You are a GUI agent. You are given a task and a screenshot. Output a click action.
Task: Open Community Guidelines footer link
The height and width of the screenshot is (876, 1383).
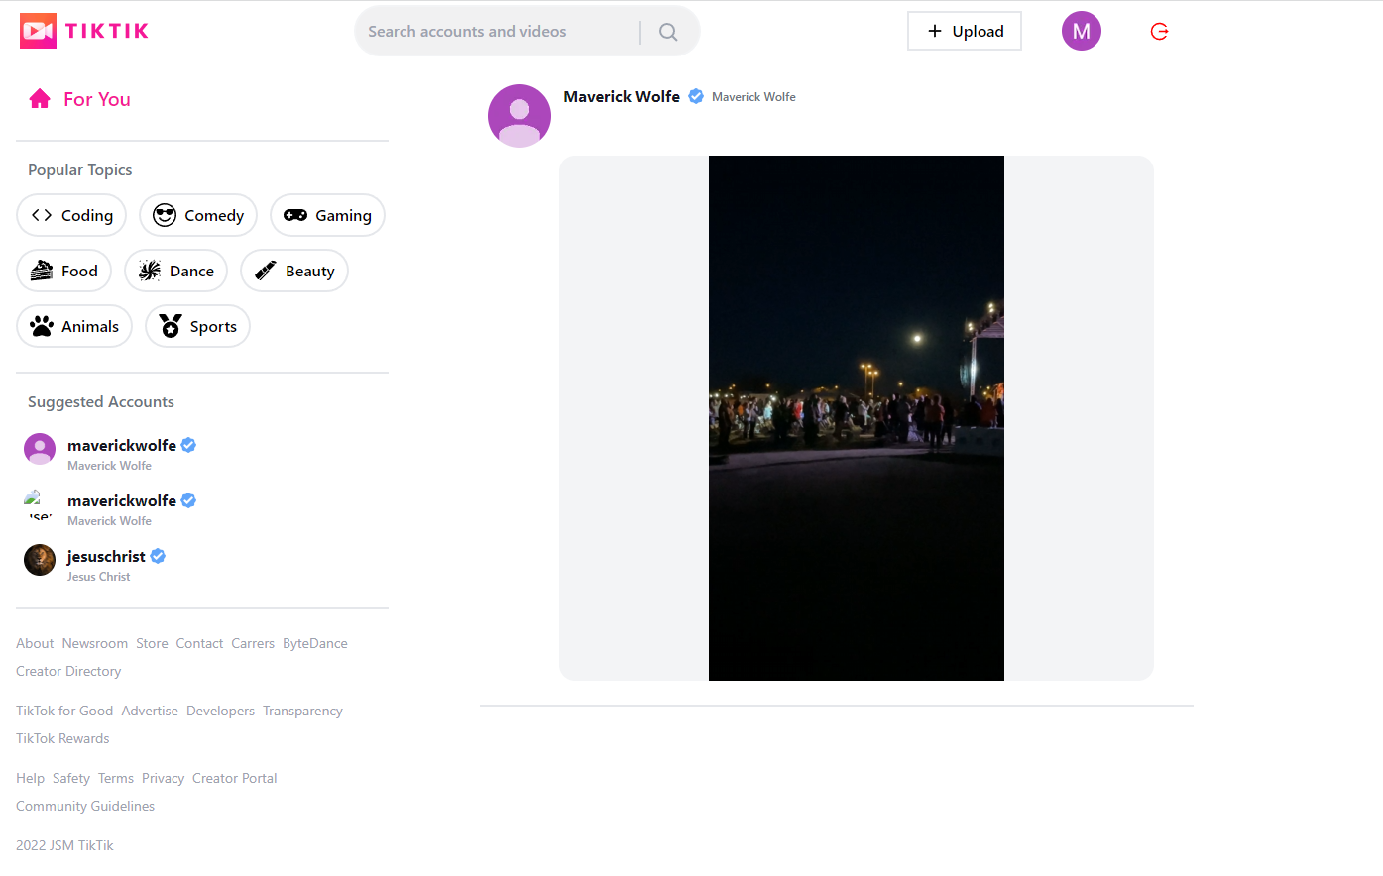[85, 806]
